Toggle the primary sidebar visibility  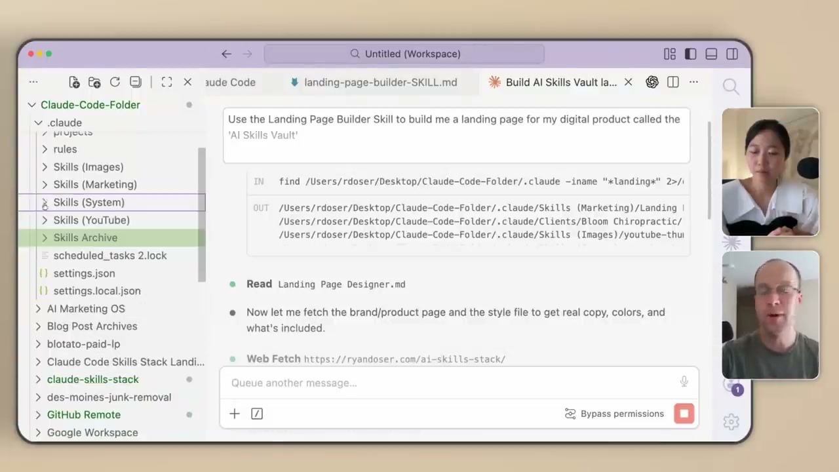click(x=690, y=54)
